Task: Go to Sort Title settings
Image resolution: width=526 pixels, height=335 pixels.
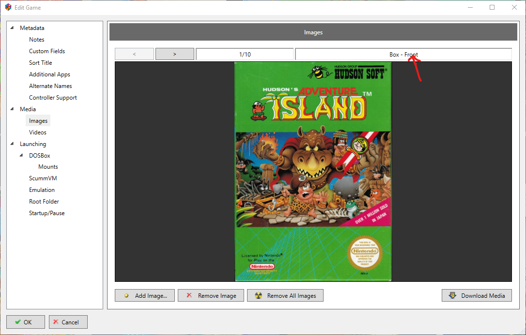Action: coord(41,62)
